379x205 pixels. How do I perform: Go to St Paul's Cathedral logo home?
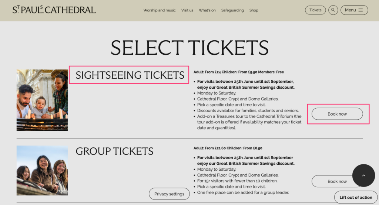[x=54, y=10]
